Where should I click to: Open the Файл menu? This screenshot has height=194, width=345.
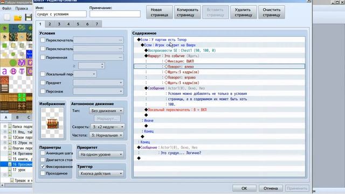point(6,9)
